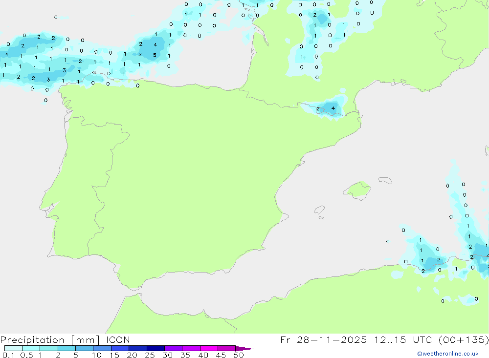Click the value '4' over the Pyrenees
This screenshot has height=358, width=489.
[x=333, y=108]
